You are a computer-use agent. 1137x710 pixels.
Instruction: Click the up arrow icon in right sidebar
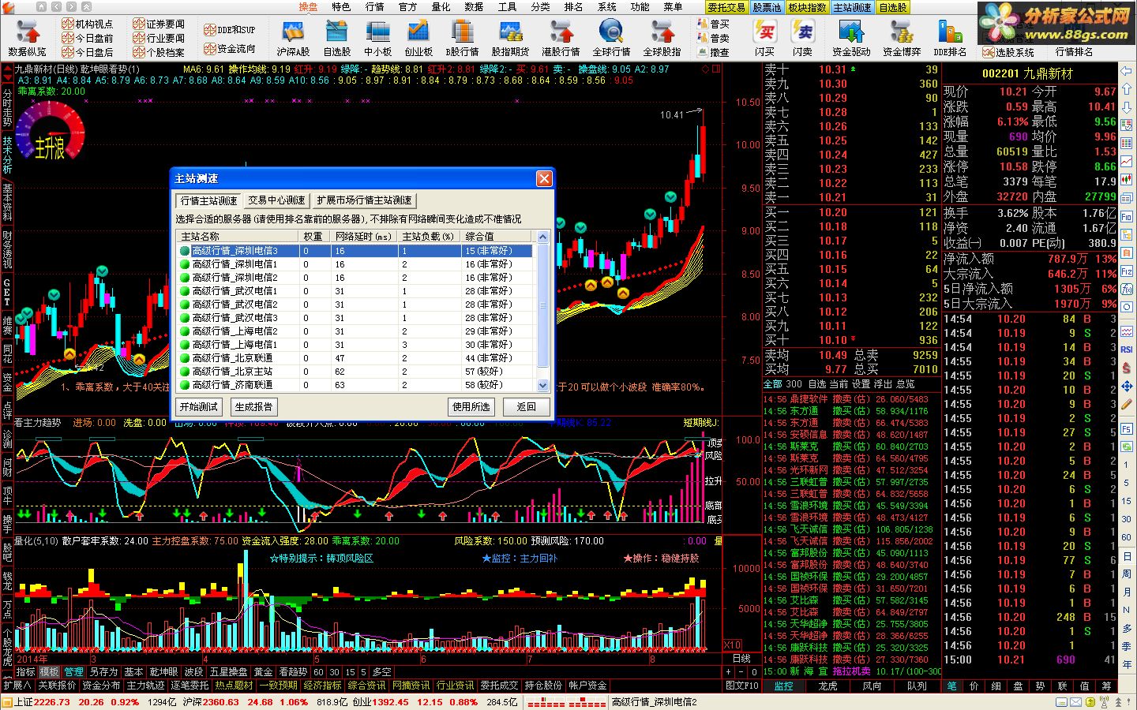[x=1127, y=90]
